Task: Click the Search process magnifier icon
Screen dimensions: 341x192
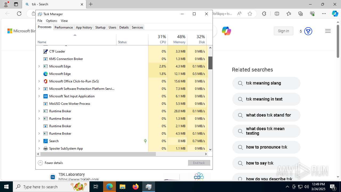Action: (x=45, y=141)
